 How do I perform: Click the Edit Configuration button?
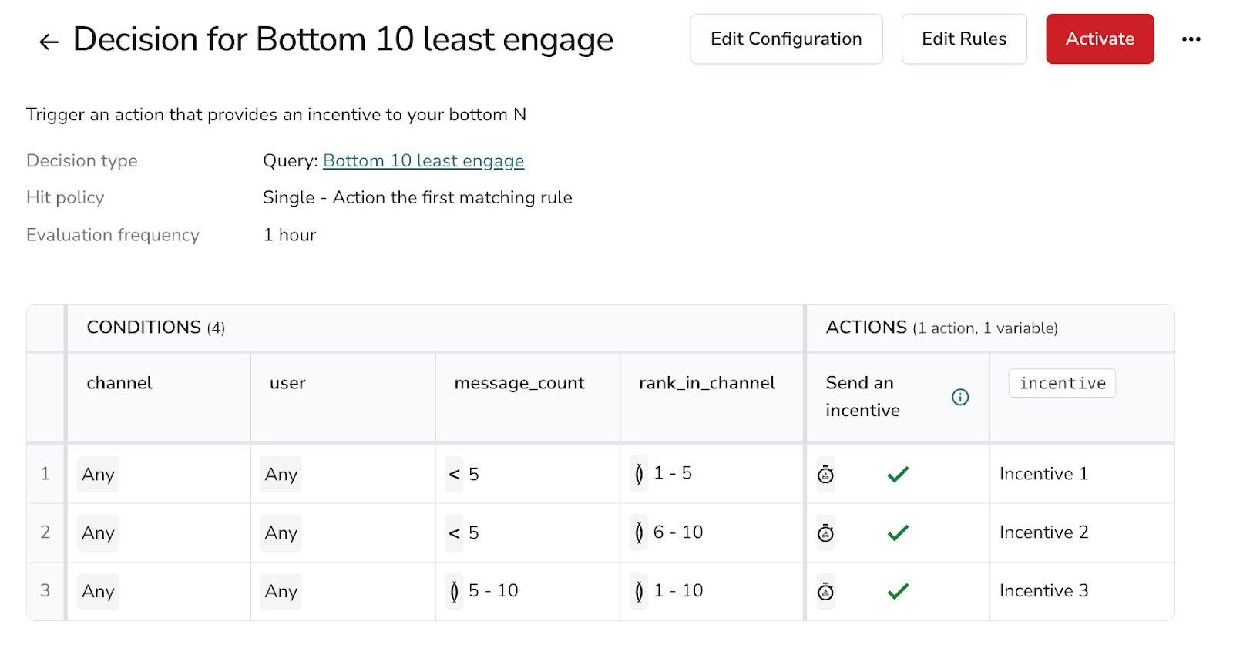click(786, 39)
